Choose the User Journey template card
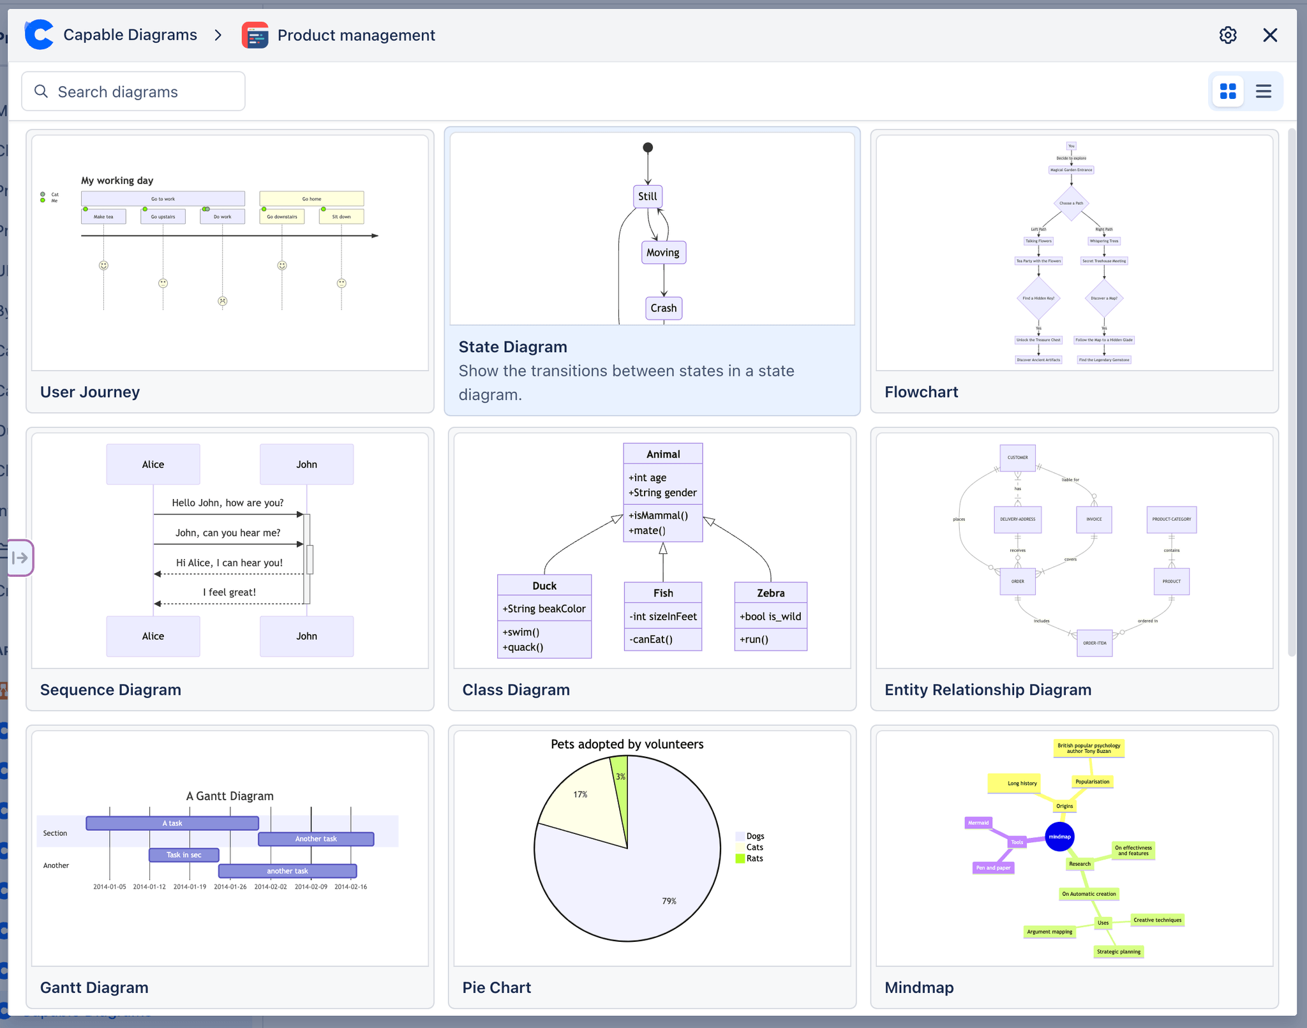Image resolution: width=1307 pixels, height=1028 pixels. click(230, 271)
